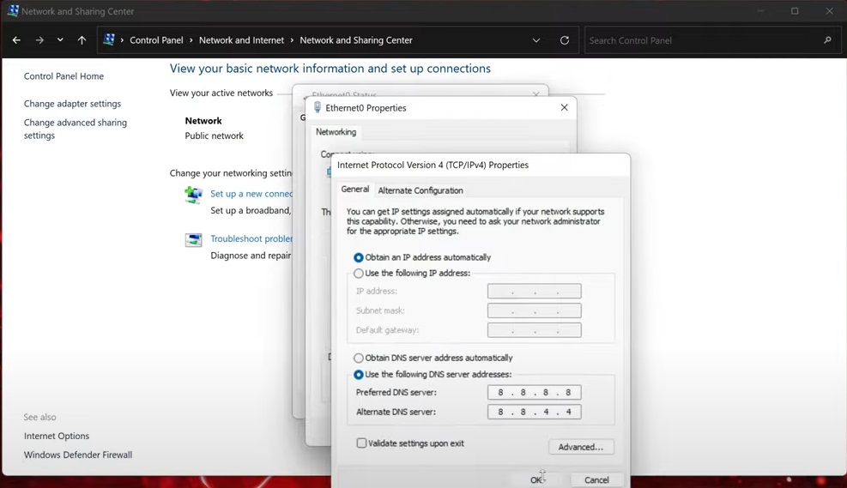Select Use the following IP address
The image size is (847, 488).
[x=412, y=273]
